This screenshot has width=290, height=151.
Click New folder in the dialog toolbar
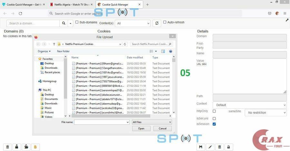click(63, 51)
